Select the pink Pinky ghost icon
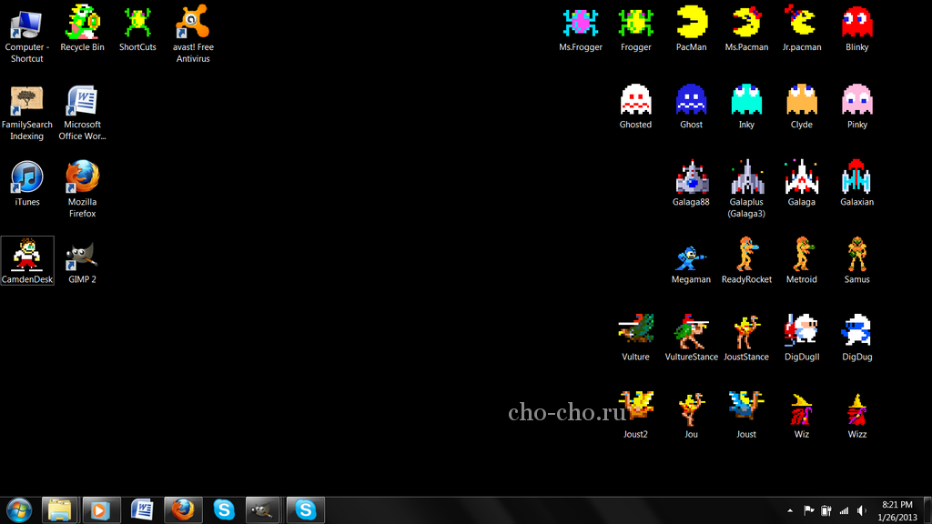This screenshot has height=524, width=932. [856, 101]
